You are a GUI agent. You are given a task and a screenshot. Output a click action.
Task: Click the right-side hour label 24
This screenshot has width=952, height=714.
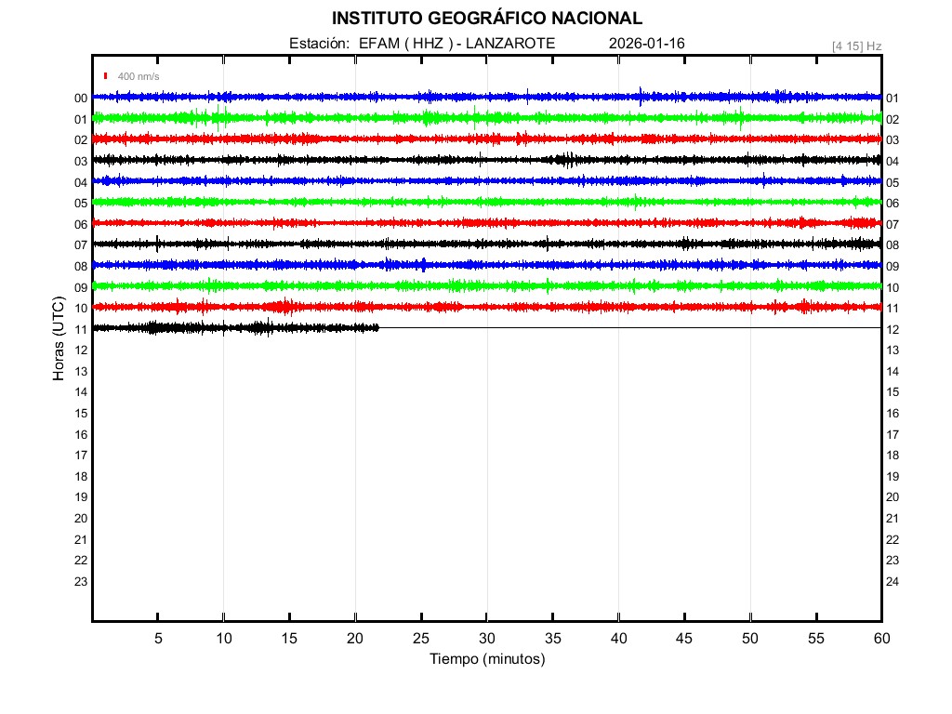click(x=892, y=582)
